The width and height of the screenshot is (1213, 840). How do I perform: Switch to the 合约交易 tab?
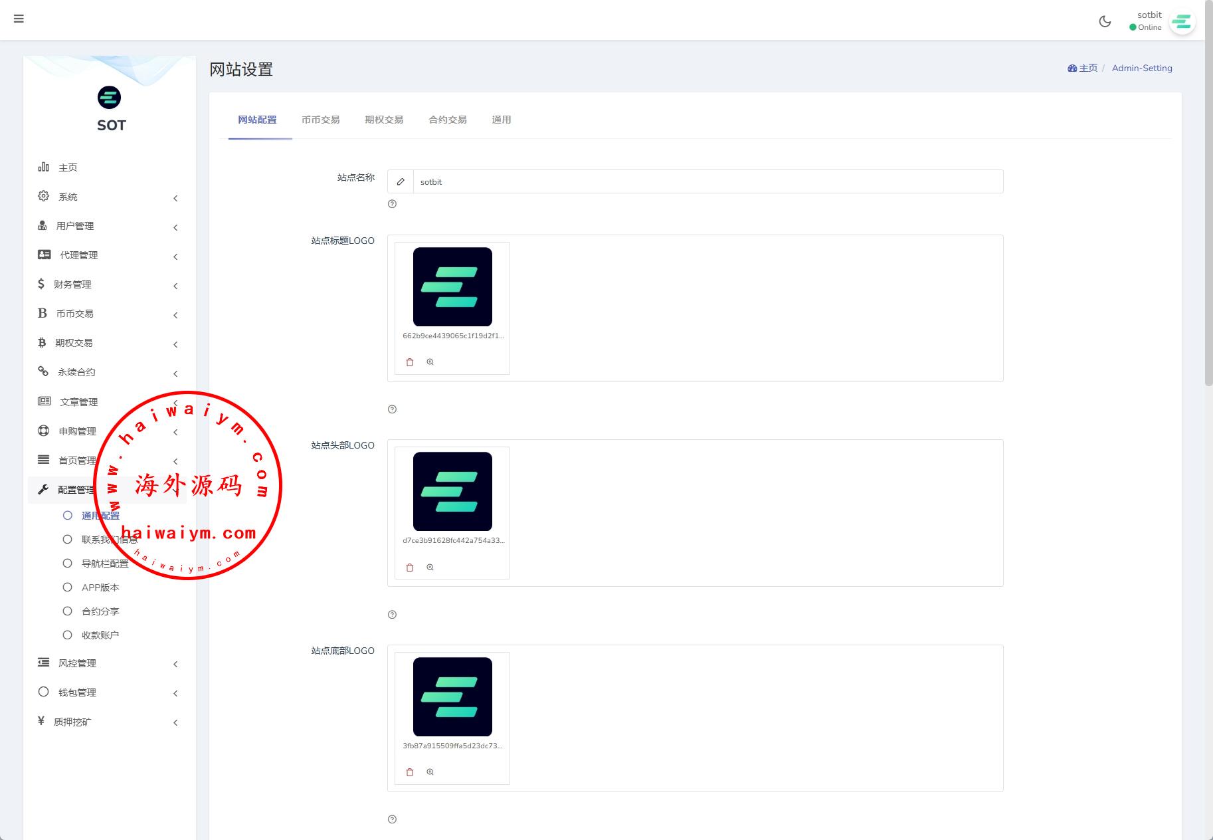(447, 120)
